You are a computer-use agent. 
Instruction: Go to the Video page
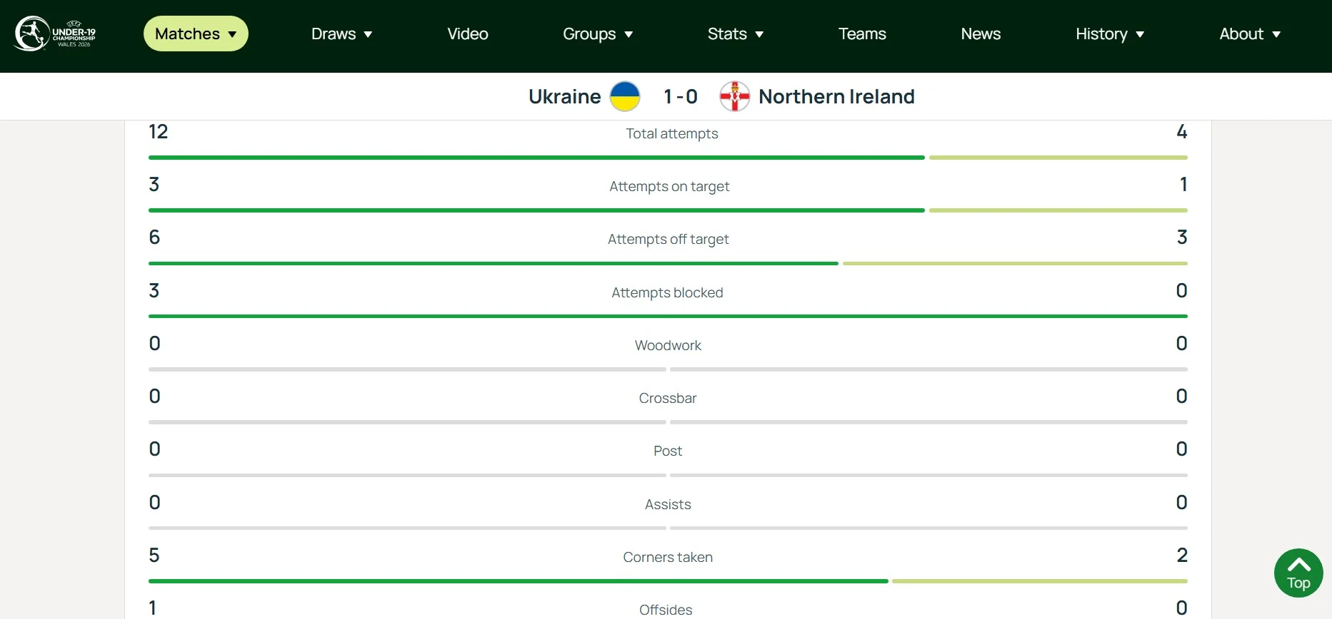pyautogui.click(x=468, y=34)
